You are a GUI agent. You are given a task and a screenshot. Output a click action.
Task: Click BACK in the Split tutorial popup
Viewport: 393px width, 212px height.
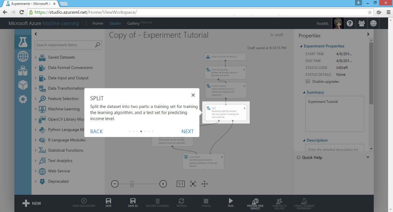[x=96, y=131]
